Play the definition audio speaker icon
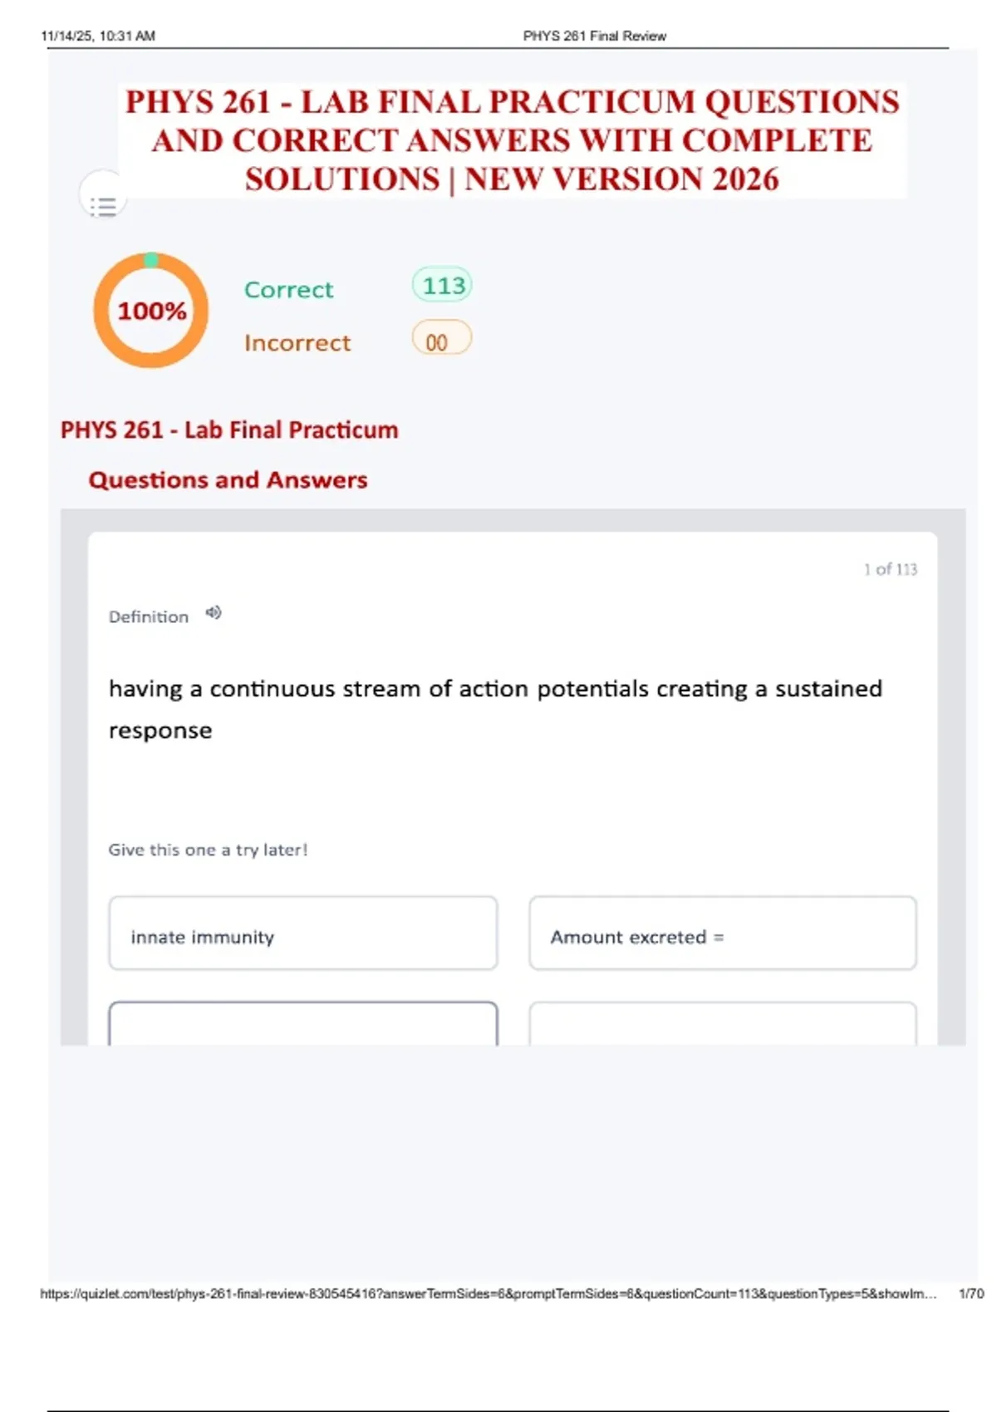The height and width of the screenshot is (1412, 997). (214, 613)
